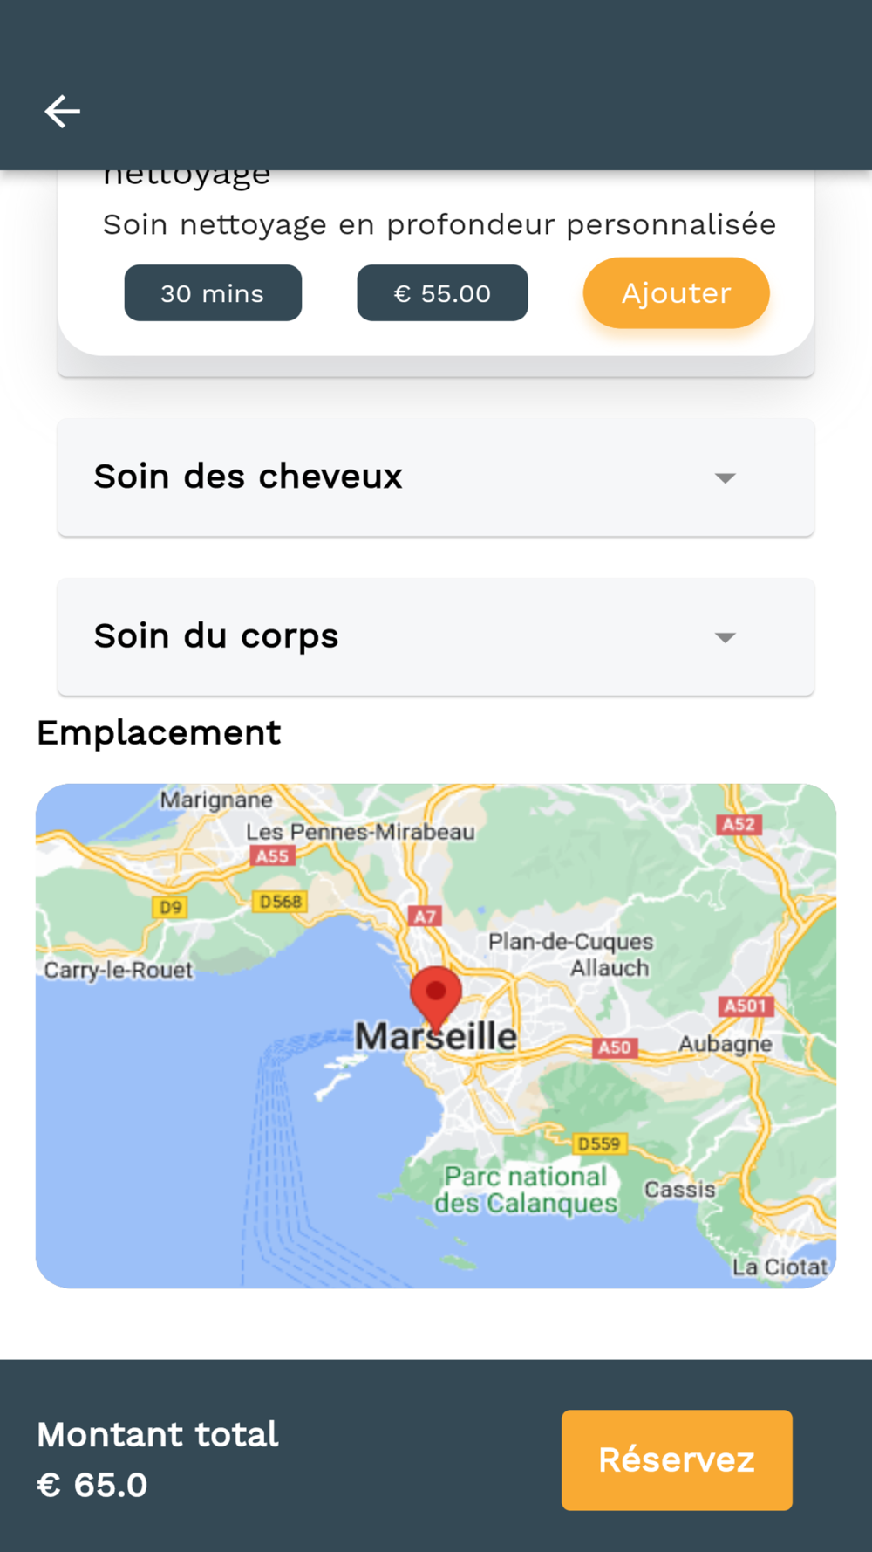Tap the D568 road marker
Image resolution: width=872 pixels, height=1552 pixels.
(x=280, y=901)
